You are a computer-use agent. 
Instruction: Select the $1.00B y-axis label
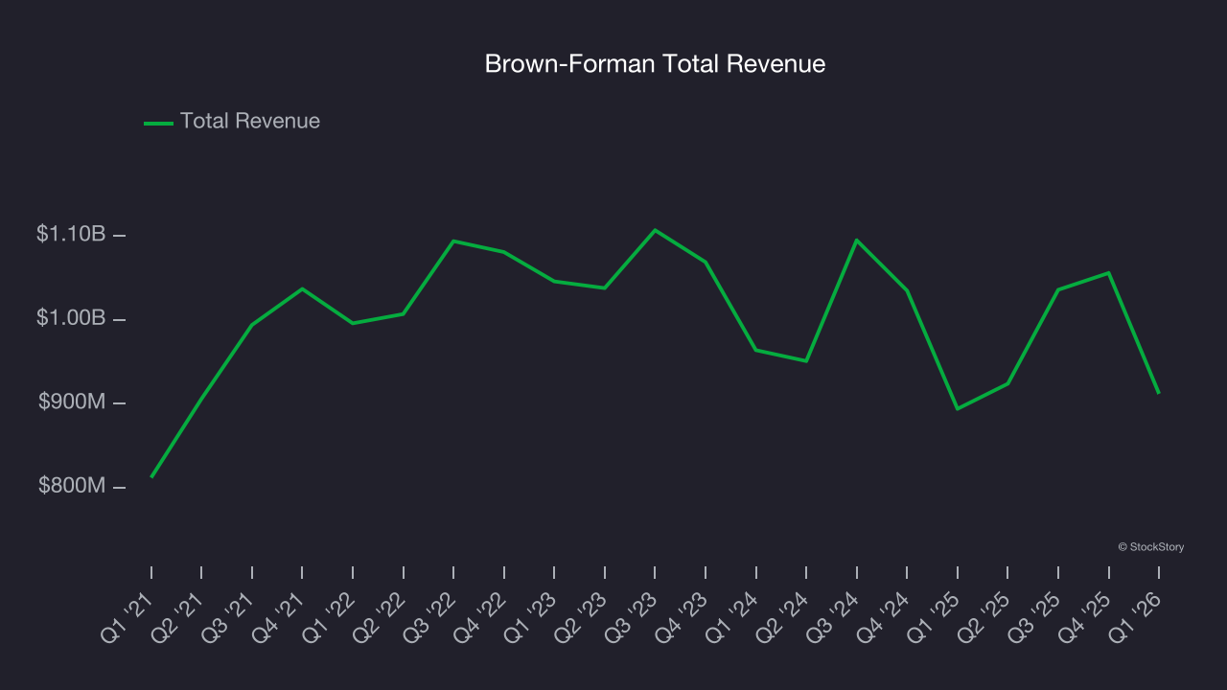click(x=71, y=318)
